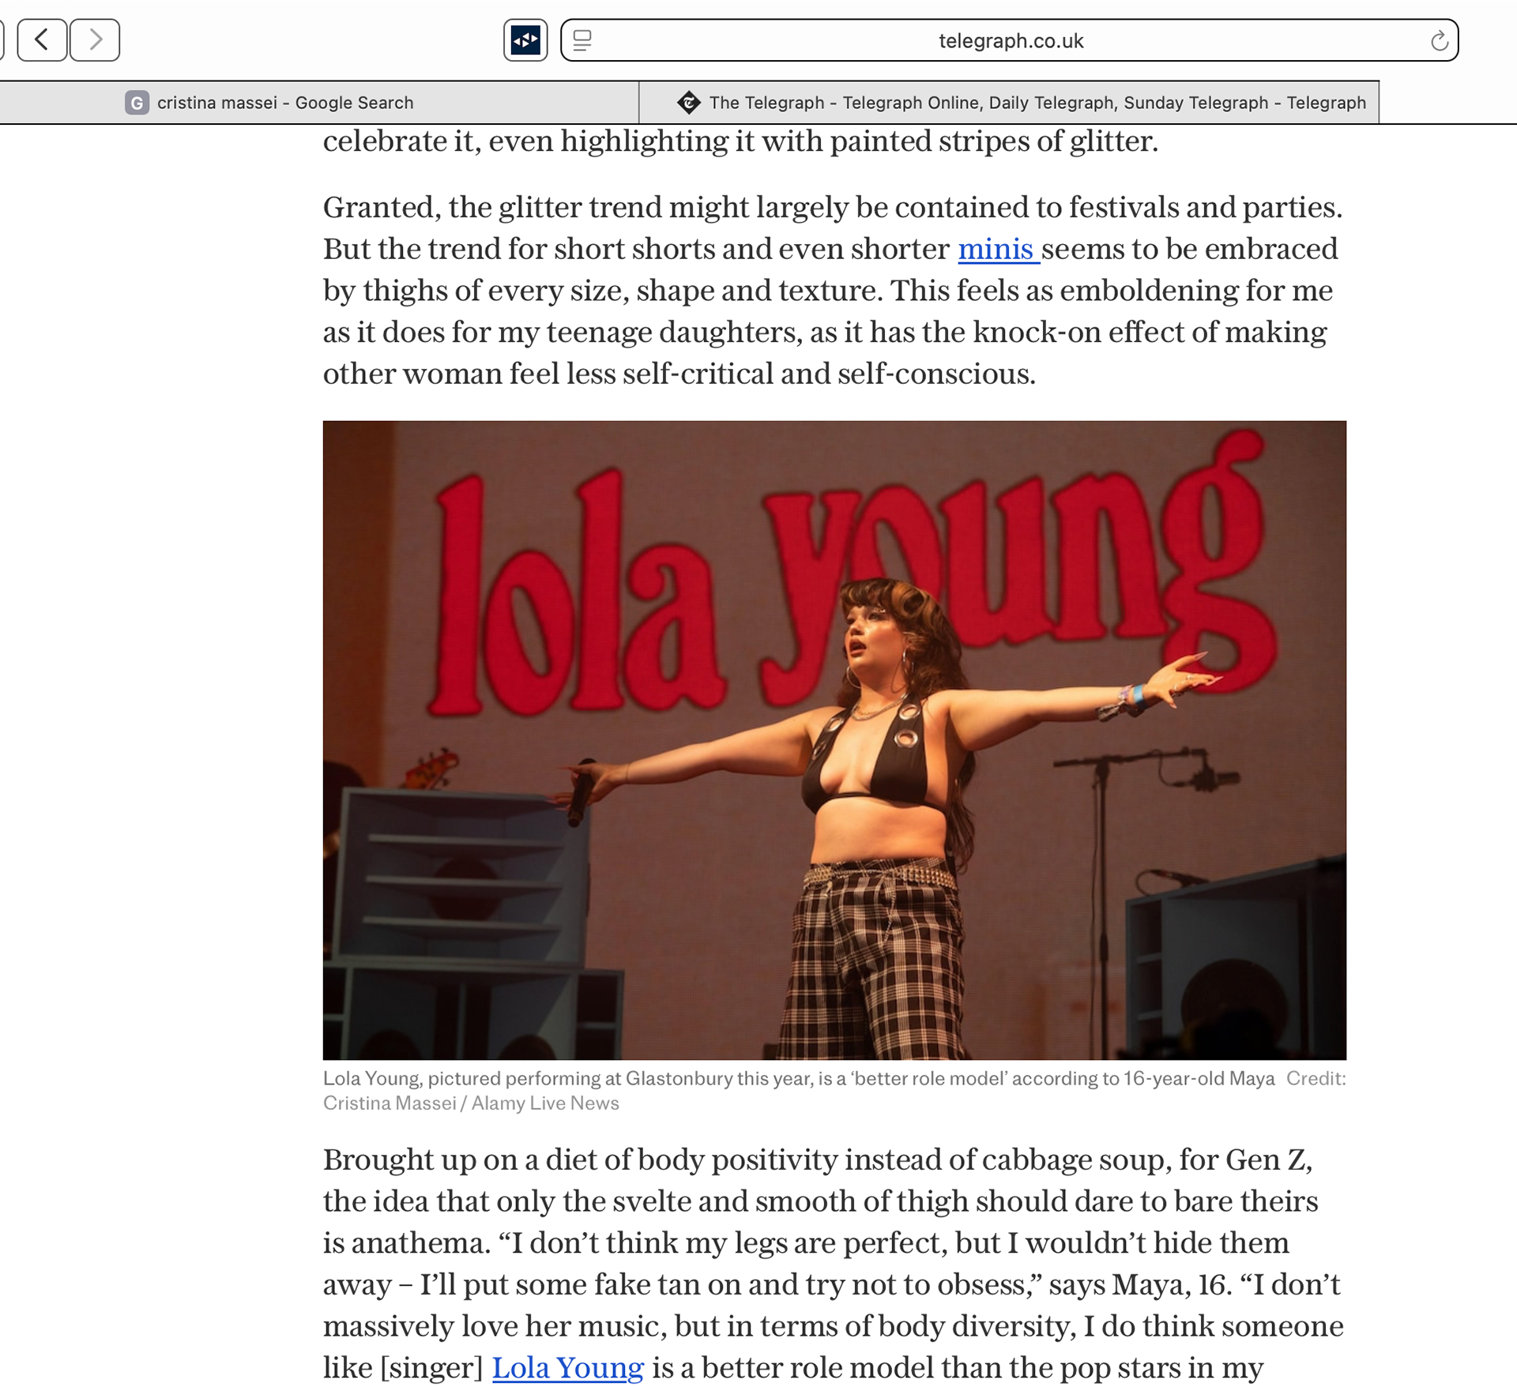Open Reader view icon in address bar

pos(582,40)
